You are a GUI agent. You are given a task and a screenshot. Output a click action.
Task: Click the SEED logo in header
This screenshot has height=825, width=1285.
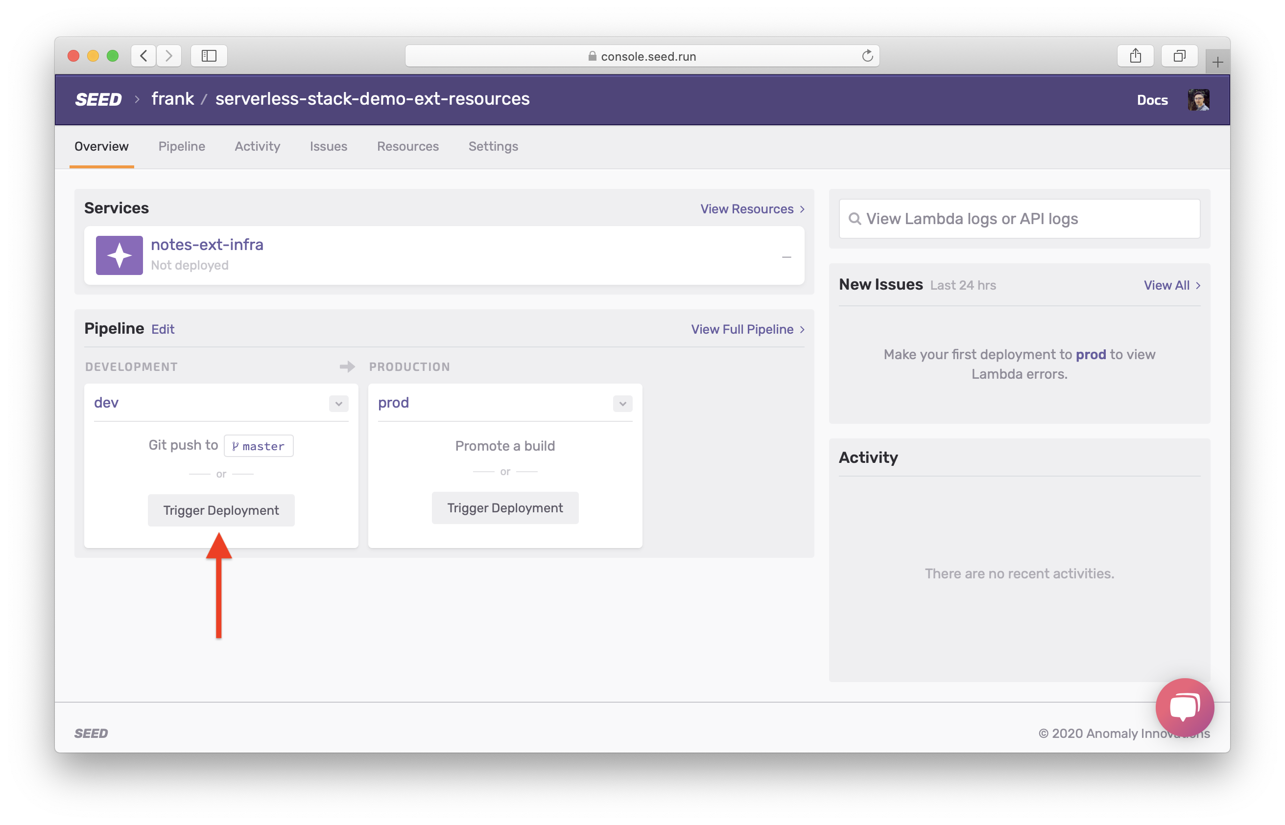tap(98, 100)
